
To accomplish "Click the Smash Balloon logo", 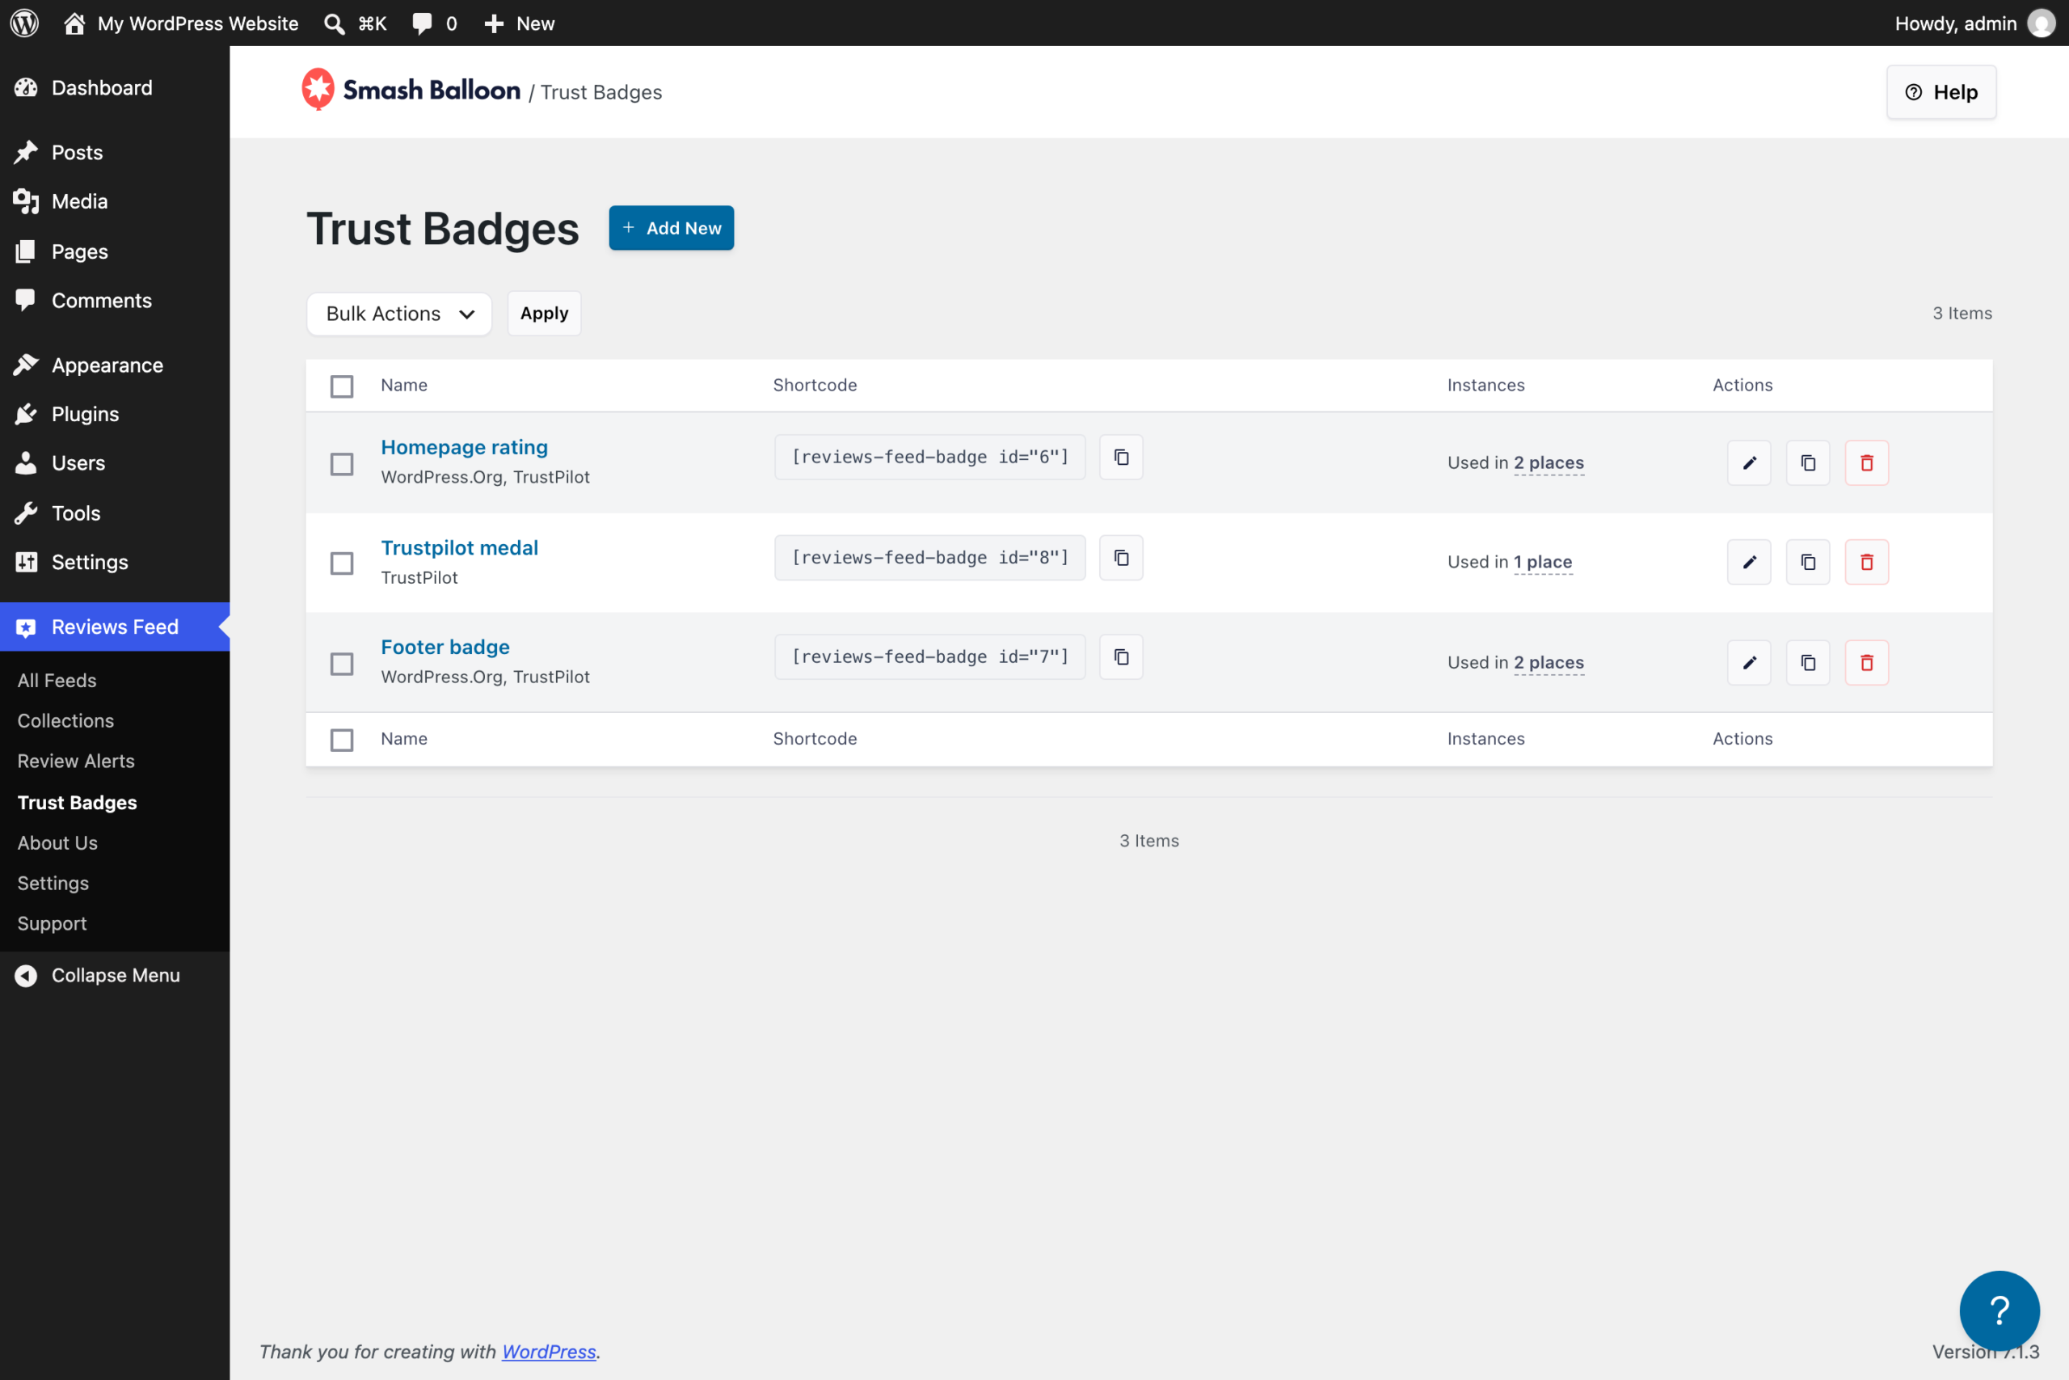I will click(411, 90).
